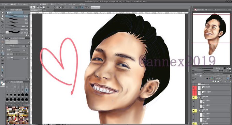Viewport: 232px width, 125px height.
Task: Select the Move hand tool
Action: point(2,16)
